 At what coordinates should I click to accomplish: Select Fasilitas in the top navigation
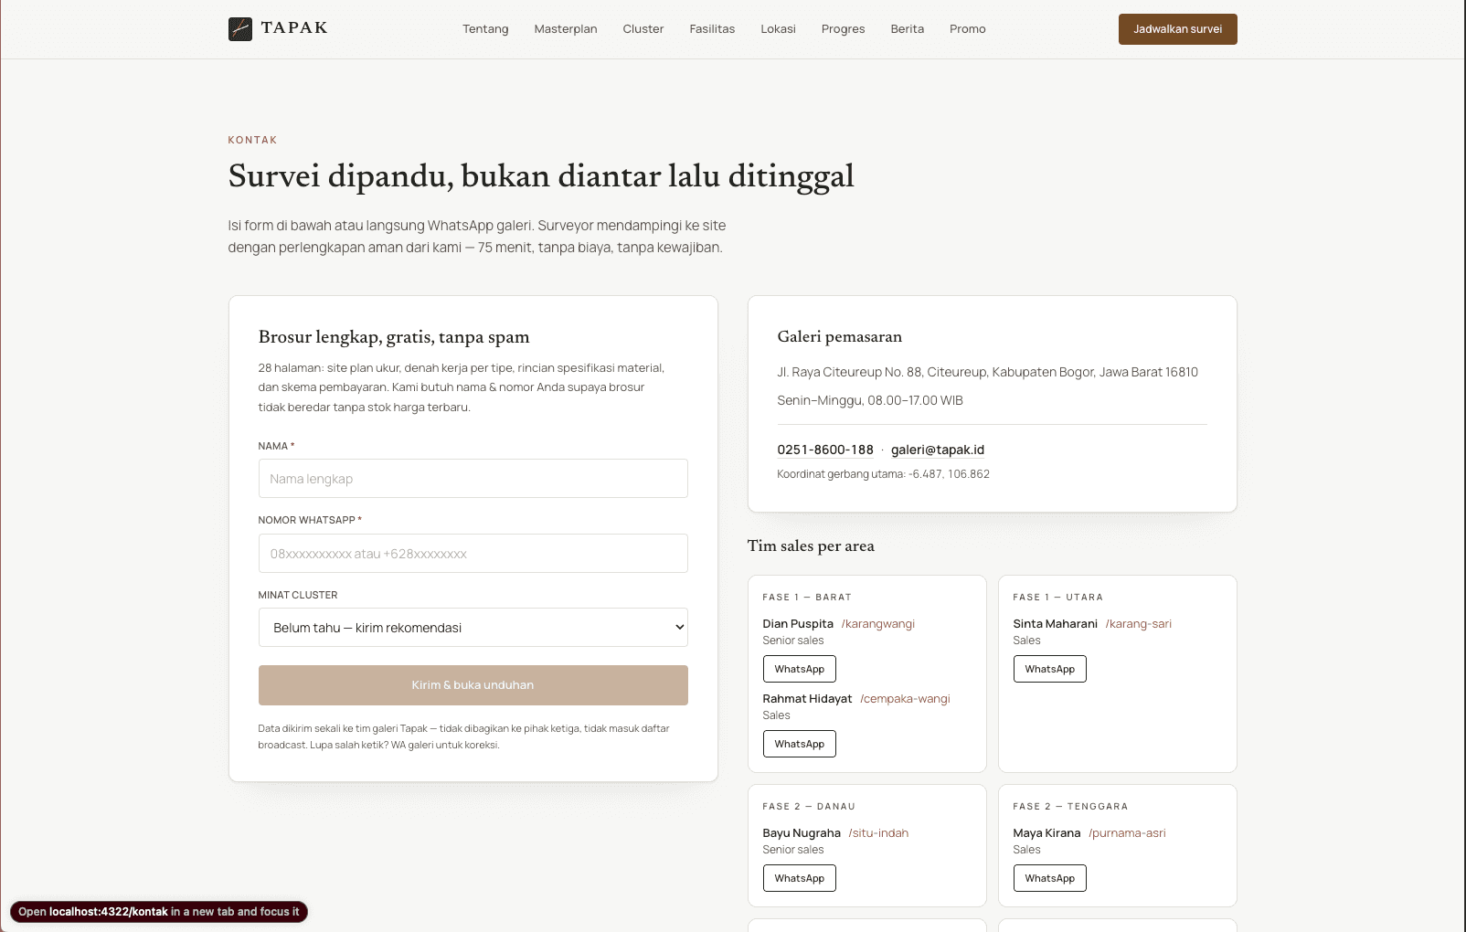(712, 29)
